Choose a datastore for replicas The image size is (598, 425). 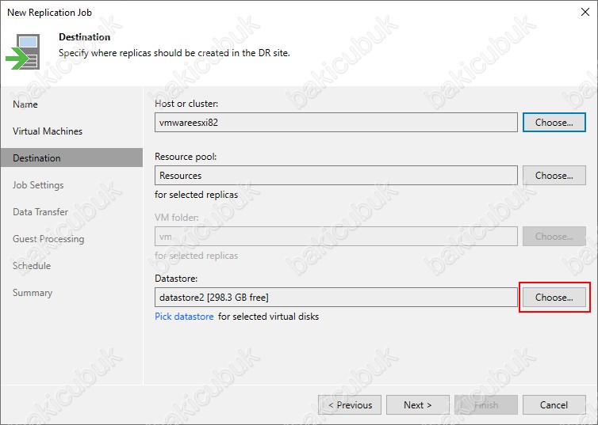point(554,297)
